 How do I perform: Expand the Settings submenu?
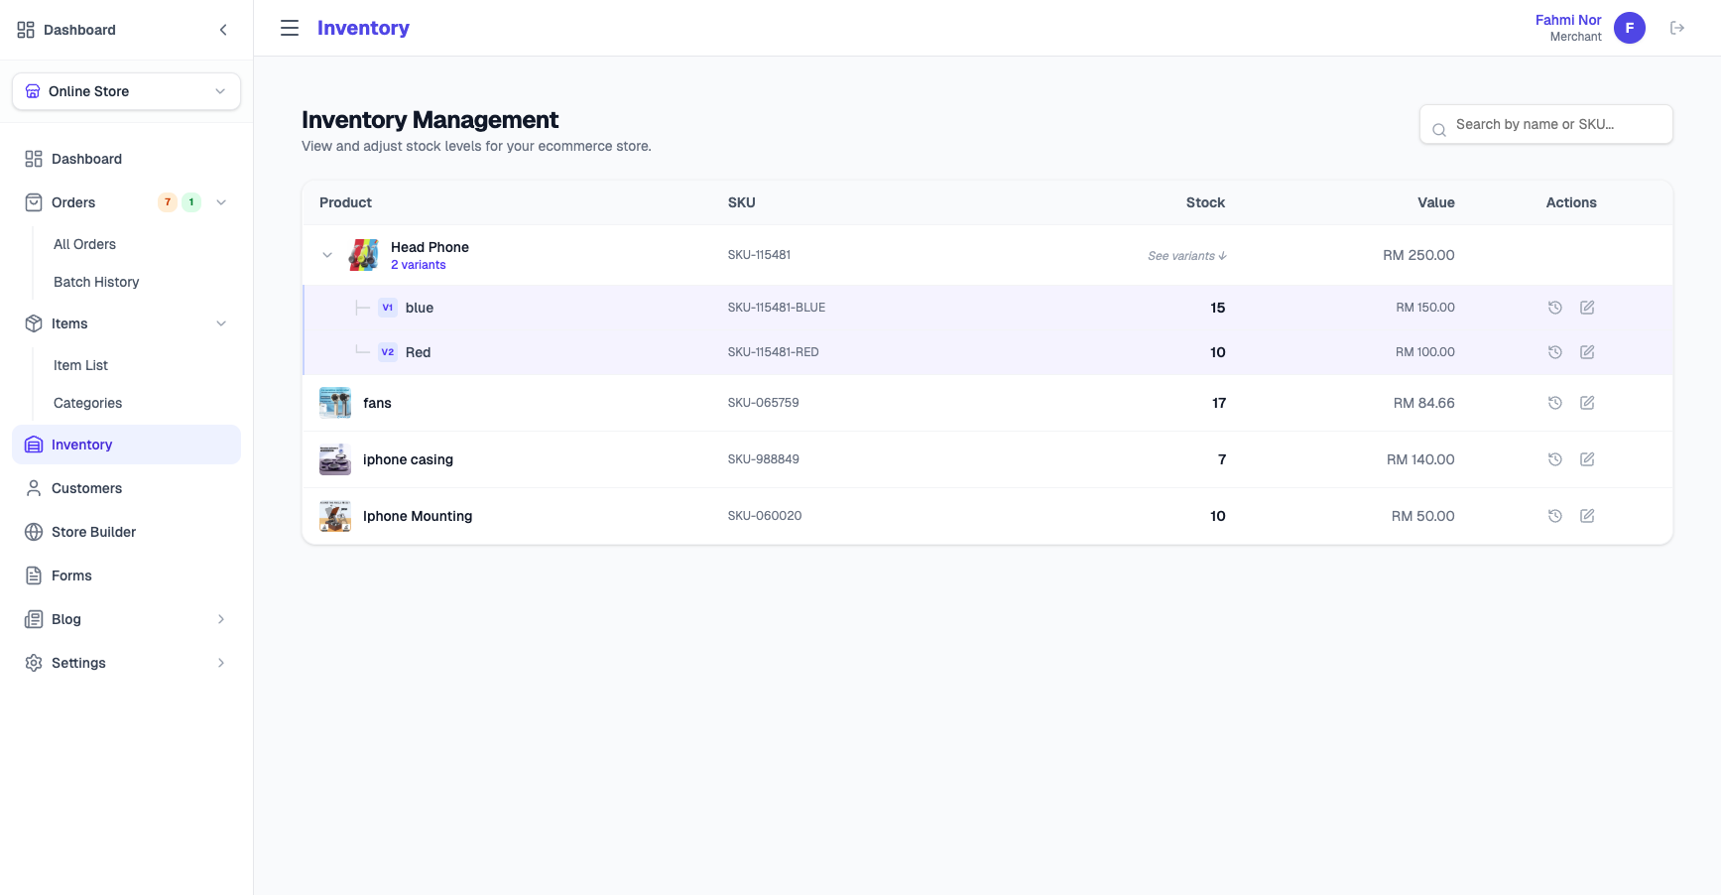click(220, 663)
